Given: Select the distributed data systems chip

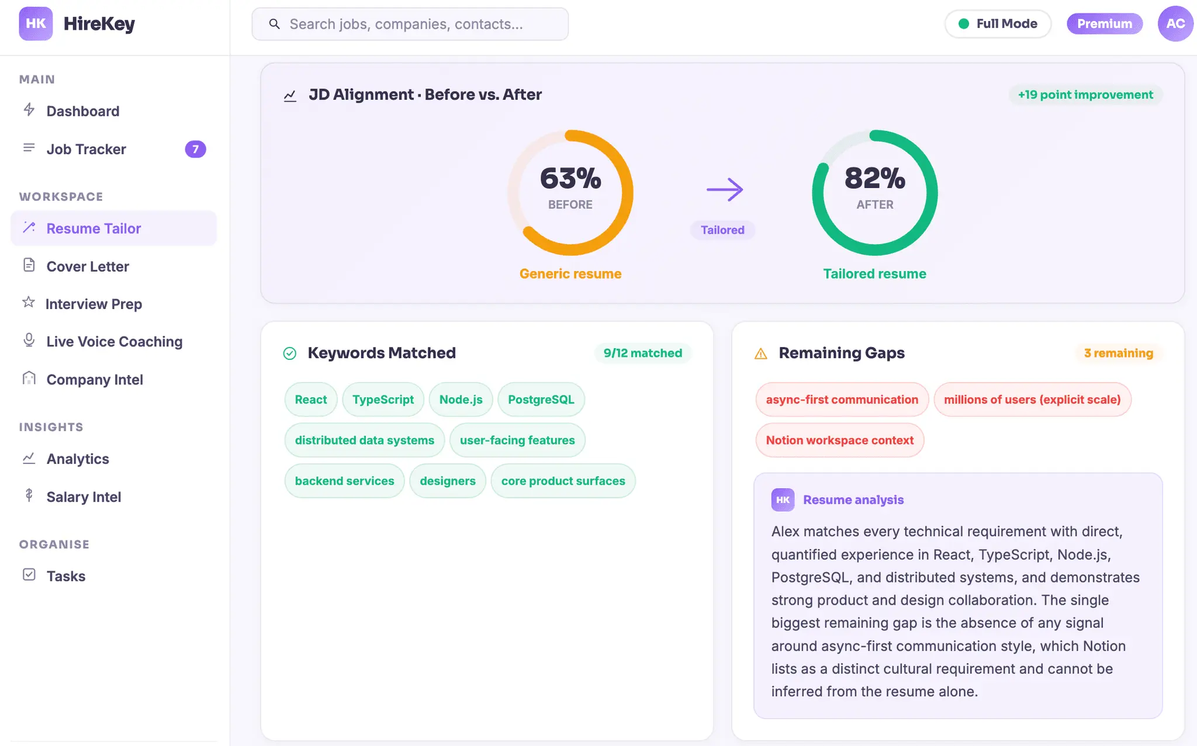Looking at the screenshot, I should [365, 440].
